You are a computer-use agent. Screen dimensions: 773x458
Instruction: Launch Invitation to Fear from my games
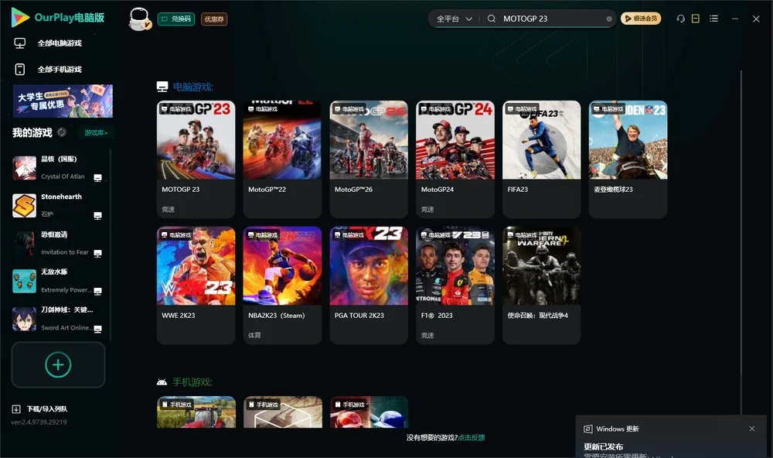(56, 243)
